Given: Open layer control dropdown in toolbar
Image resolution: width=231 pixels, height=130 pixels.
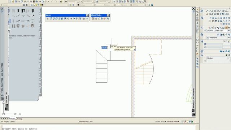Looking at the screenshot, I should click(51, 5).
